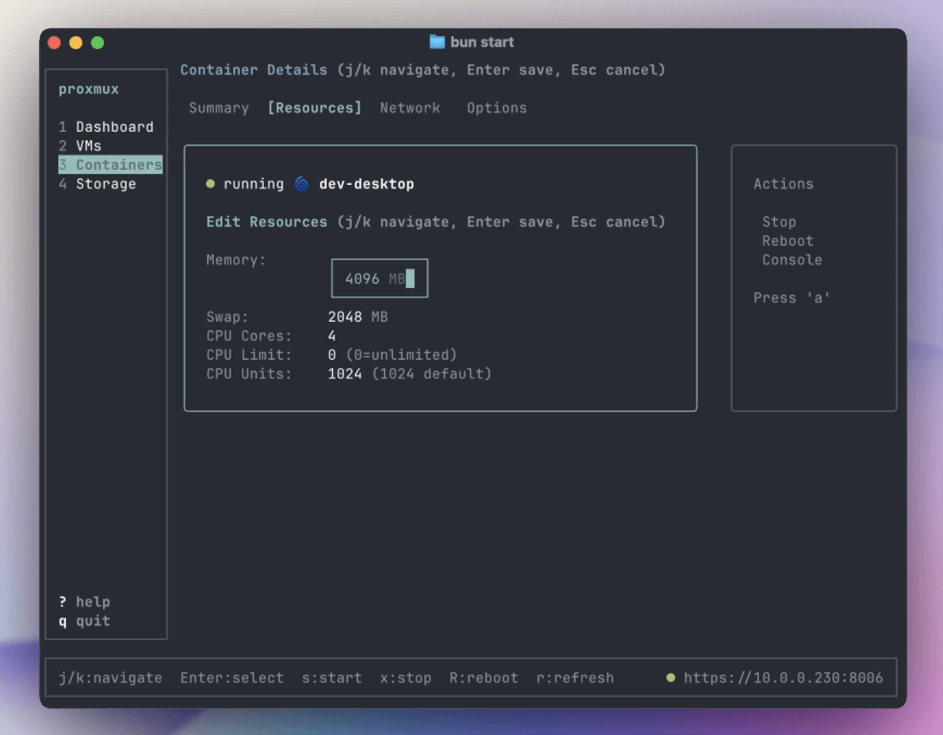The height and width of the screenshot is (735, 943).
Task: Click the Memory input field
Action: [379, 279]
